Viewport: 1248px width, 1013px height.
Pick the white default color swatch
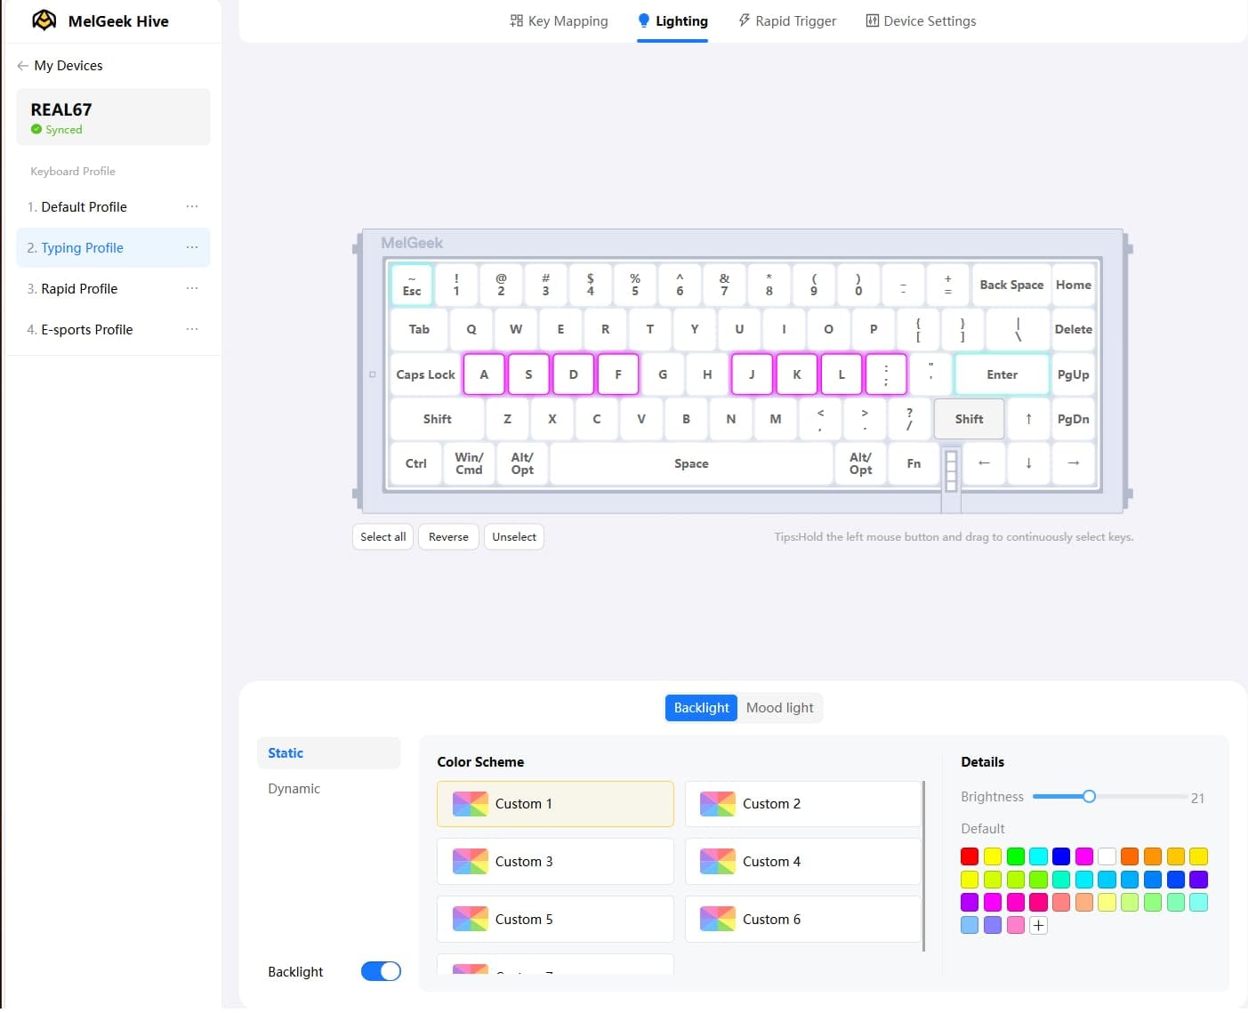click(1107, 856)
